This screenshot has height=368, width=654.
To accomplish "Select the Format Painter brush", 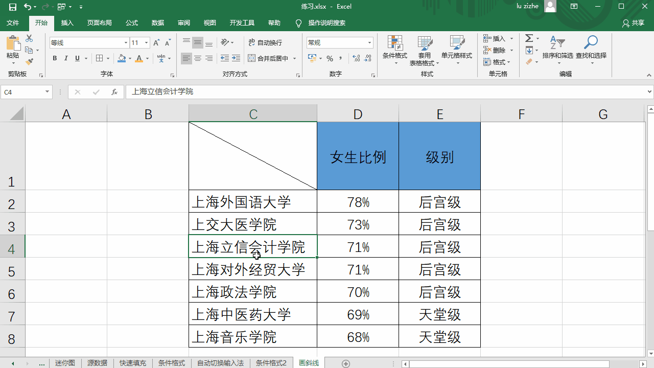I will click(29, 61).
